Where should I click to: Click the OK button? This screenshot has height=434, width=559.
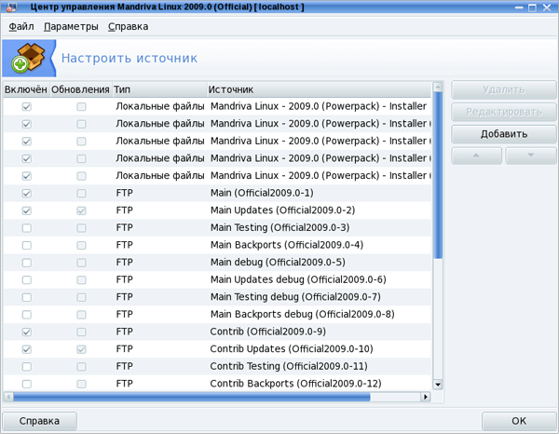click(x=519, y=421)
